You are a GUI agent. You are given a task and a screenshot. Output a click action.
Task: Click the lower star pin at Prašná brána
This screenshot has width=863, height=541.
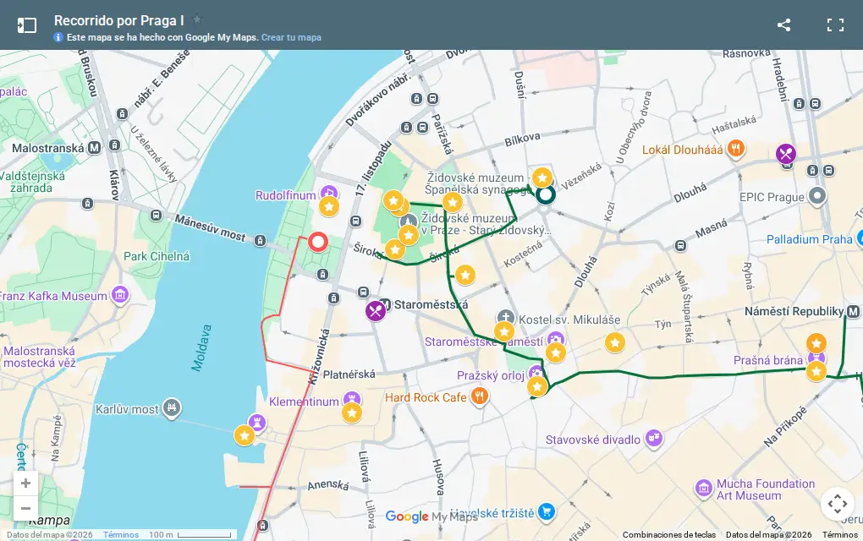pos(816,371)
